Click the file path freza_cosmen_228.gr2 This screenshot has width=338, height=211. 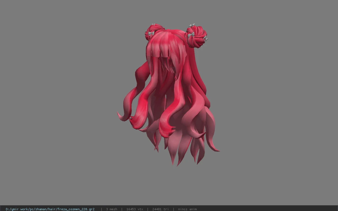pyautogui.click(x=50, y=209)
